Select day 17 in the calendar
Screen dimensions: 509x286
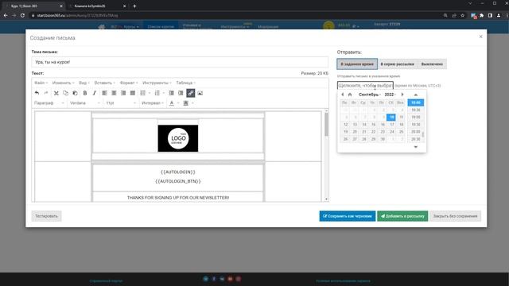tap(392, 125)
